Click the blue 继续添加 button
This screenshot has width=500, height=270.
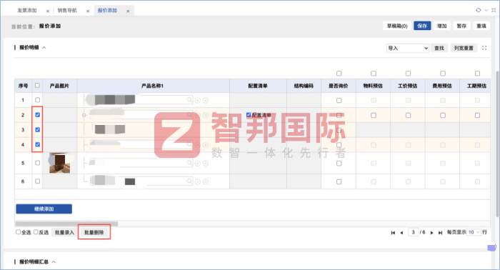tap(44, 209)
